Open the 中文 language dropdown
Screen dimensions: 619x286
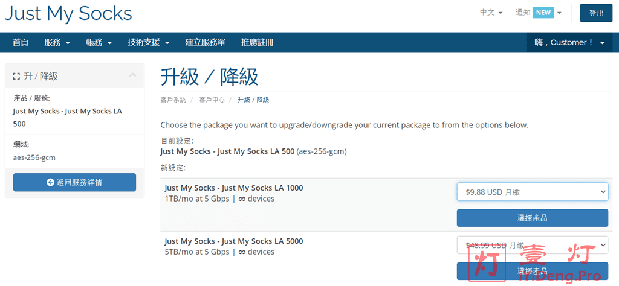click(491, 13)
